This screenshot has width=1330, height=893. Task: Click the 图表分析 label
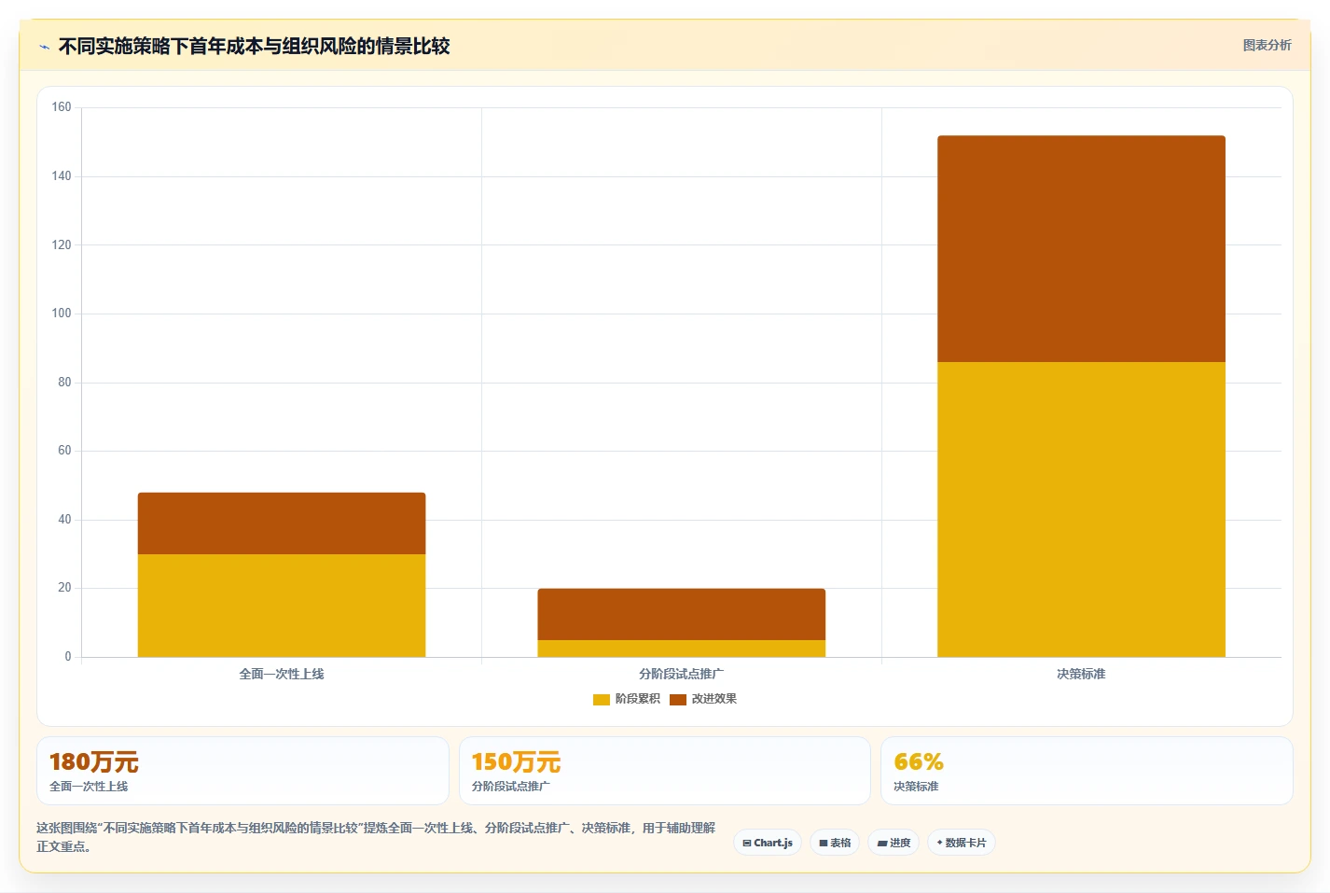tap(1267, 45)
